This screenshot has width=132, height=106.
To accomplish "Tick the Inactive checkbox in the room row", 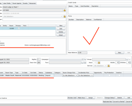I will pyautogui.click(x=119, y=76).
